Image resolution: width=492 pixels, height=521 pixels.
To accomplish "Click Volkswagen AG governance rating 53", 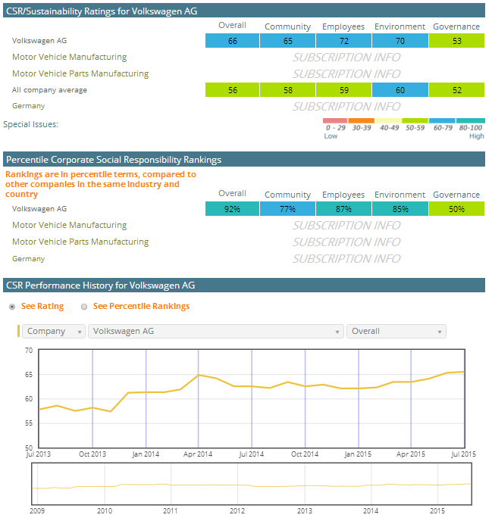I will click(x=456, y=41).
